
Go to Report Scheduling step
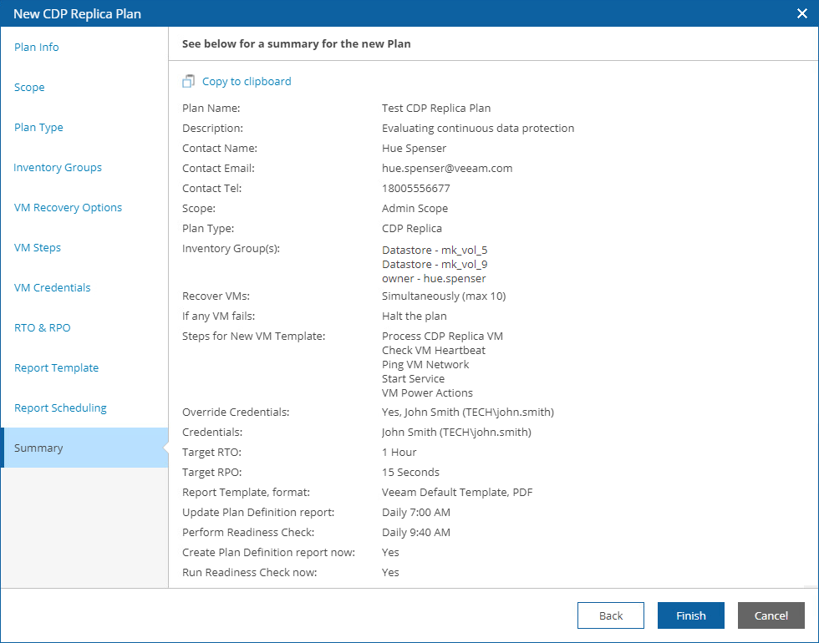(x=60, y=408)
